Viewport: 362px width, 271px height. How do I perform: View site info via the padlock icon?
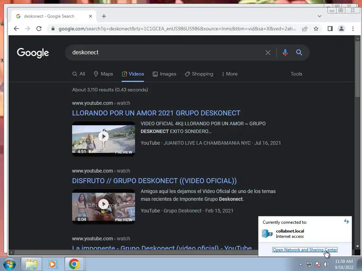[x=53, y=29]
